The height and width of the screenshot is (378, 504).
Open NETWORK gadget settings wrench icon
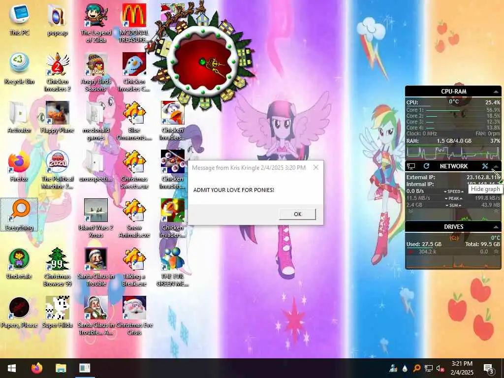pos(485,166)
